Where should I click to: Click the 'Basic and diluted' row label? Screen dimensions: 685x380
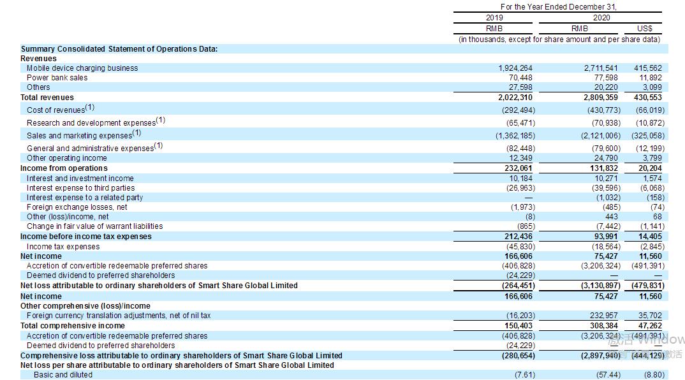(63, 375)
